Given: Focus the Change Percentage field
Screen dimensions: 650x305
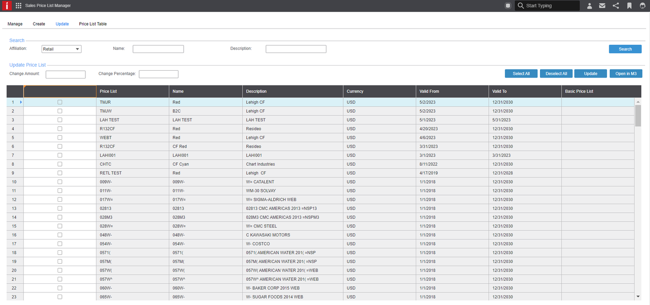Looking at the screenshot, I should tap(159, 74).
